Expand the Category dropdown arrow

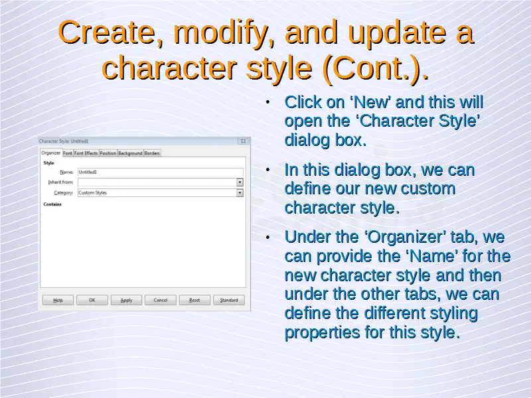click(x=240, y=193)
